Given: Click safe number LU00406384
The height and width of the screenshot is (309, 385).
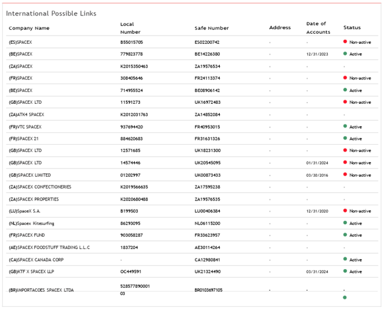Looking at the screenshot, I should [x=207, y=211].
